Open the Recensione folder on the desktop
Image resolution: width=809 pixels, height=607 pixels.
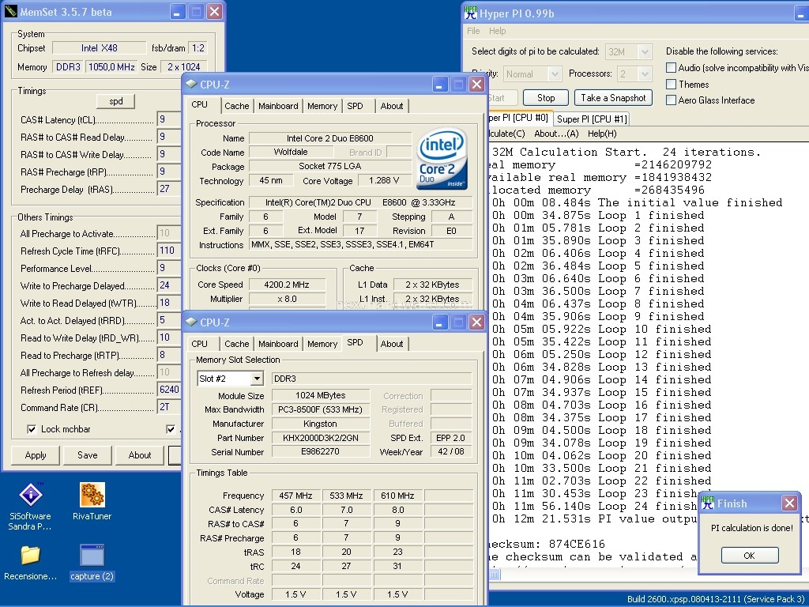(x=31, y=563)
